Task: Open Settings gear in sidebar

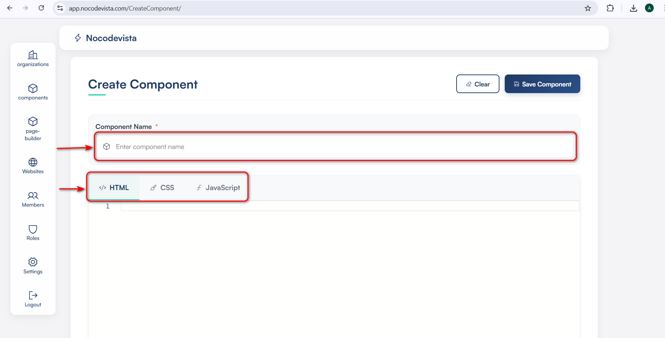Action: tap(33, 262)
